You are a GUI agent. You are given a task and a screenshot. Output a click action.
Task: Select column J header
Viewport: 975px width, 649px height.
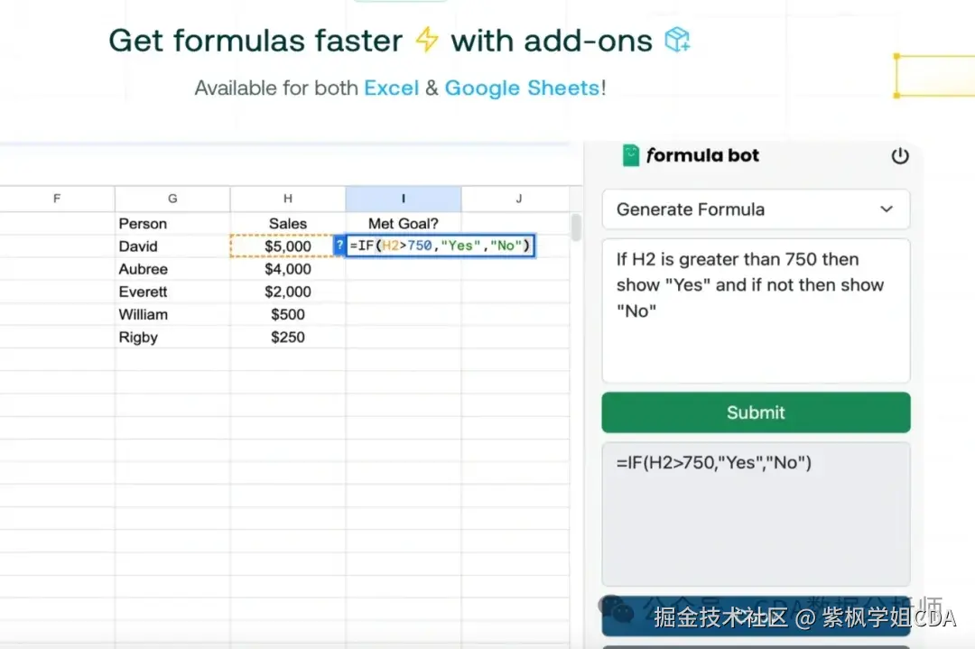click(x=518, y=199)
